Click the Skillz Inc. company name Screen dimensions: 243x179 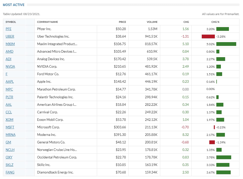click(x=44, y=165)
